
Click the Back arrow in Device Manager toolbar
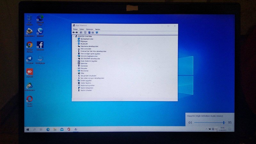[74, 33]
